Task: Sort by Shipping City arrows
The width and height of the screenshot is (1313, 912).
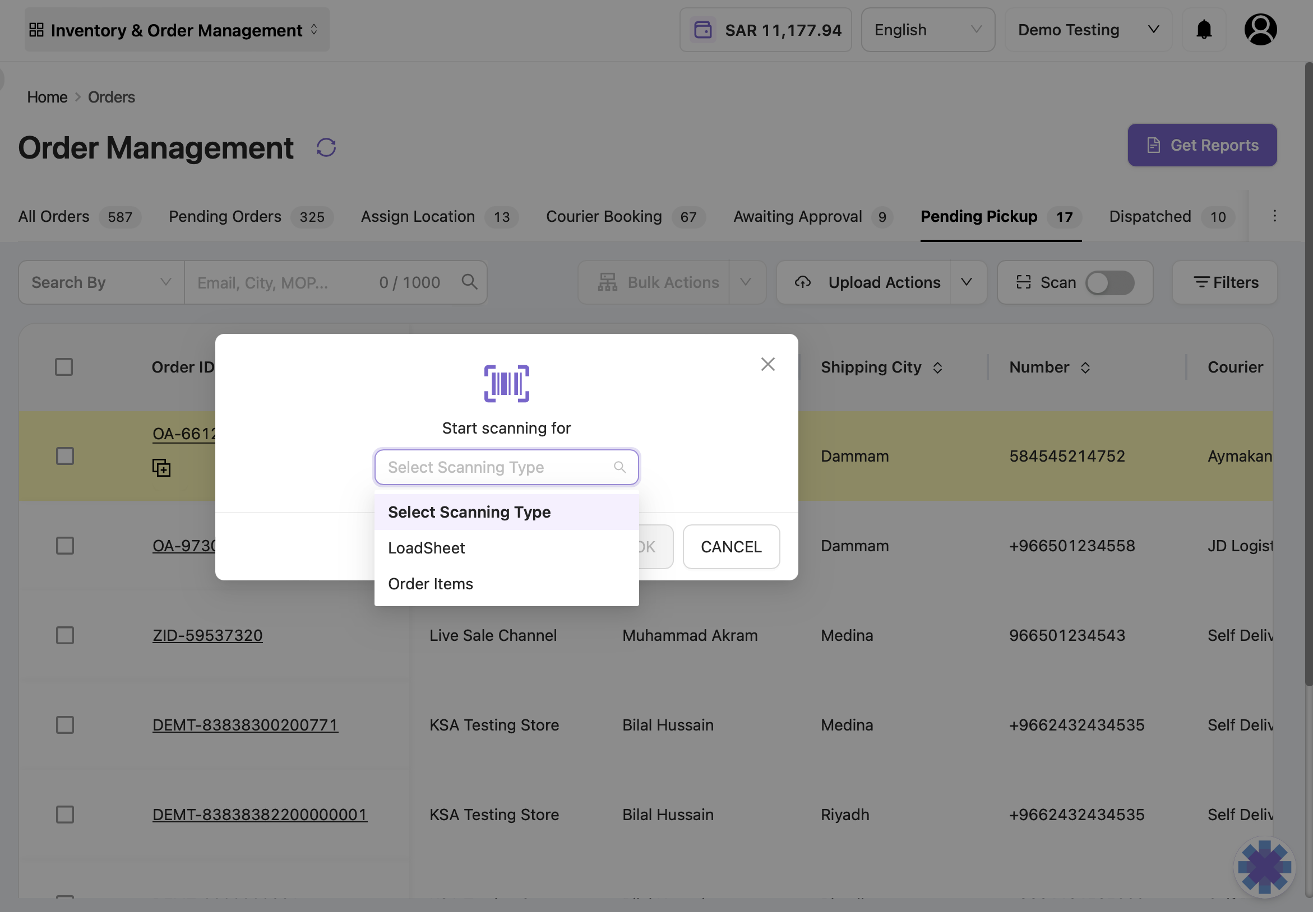Action: (937, 367)
